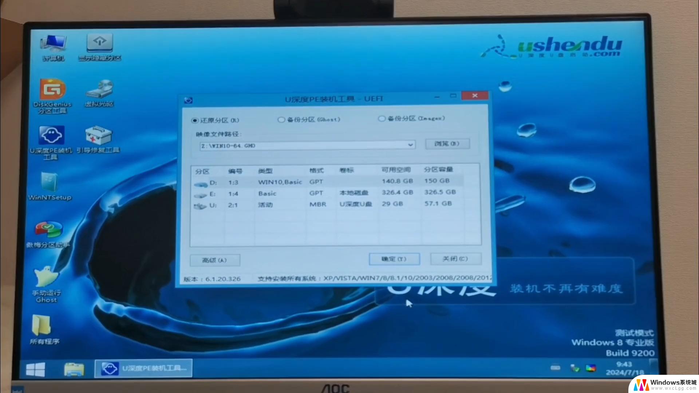The image size is (699, 393).
Task: Select E drive partition row
Action: [335, 192]
